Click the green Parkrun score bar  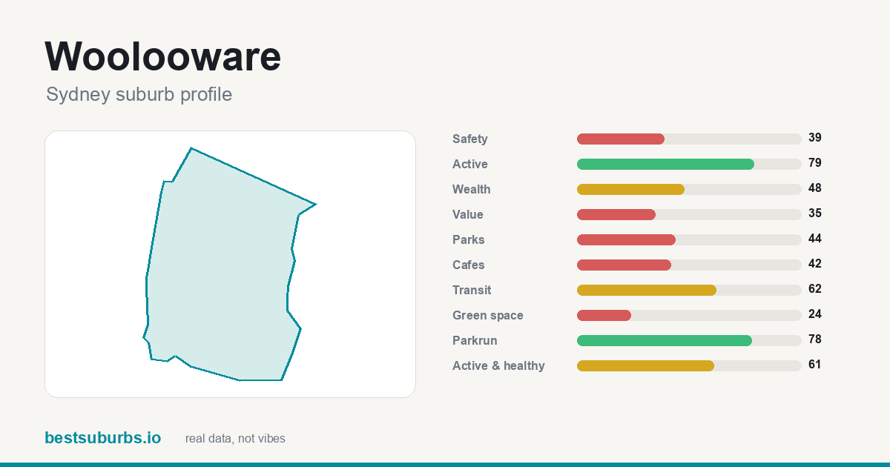tap(665, 340)
